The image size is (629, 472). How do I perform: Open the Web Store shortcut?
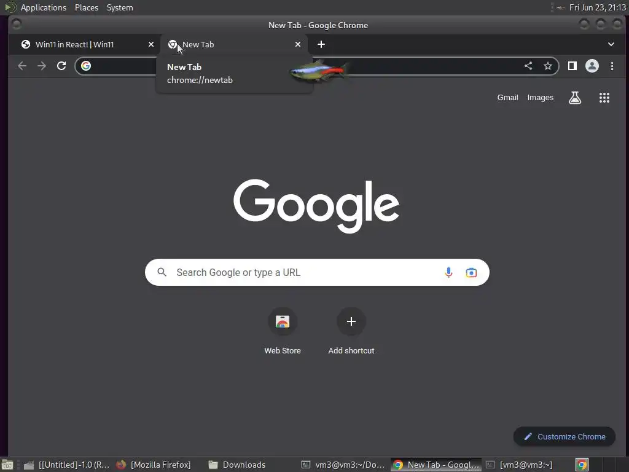(x=283, y=331)
